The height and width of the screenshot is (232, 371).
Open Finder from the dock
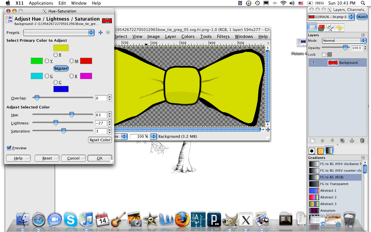tap(23, 220)
